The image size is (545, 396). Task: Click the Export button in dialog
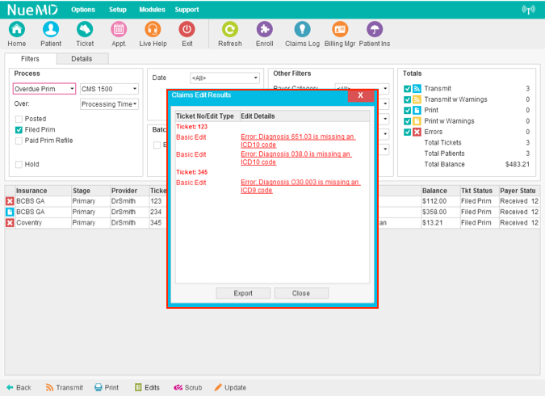pyautogui.click(x=243, y=293)
